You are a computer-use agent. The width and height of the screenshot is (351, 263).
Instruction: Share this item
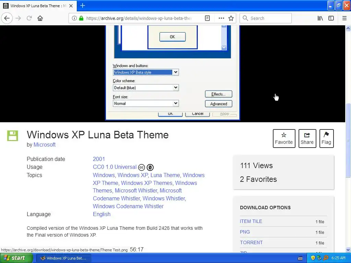click(x=307, y=138)
